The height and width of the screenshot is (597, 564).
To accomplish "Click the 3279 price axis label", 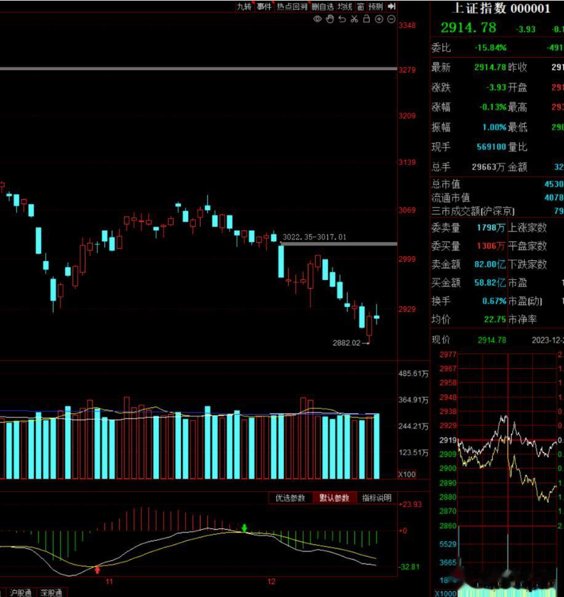I will click(x=407, y=70).
